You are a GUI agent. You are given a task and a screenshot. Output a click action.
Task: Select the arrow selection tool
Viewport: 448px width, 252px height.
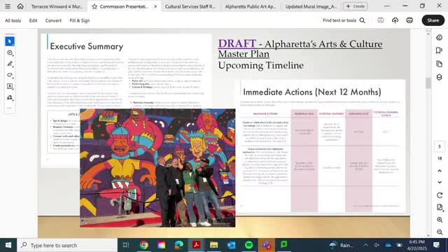(x=10, y=41)
